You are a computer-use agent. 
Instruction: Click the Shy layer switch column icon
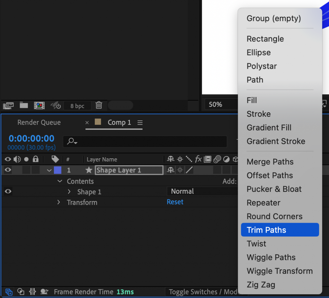click(170, 159)
